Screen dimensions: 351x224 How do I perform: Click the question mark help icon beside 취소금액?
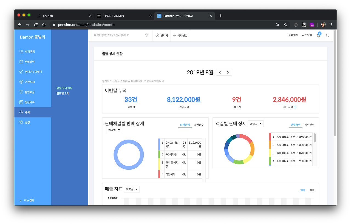(295, 107)
